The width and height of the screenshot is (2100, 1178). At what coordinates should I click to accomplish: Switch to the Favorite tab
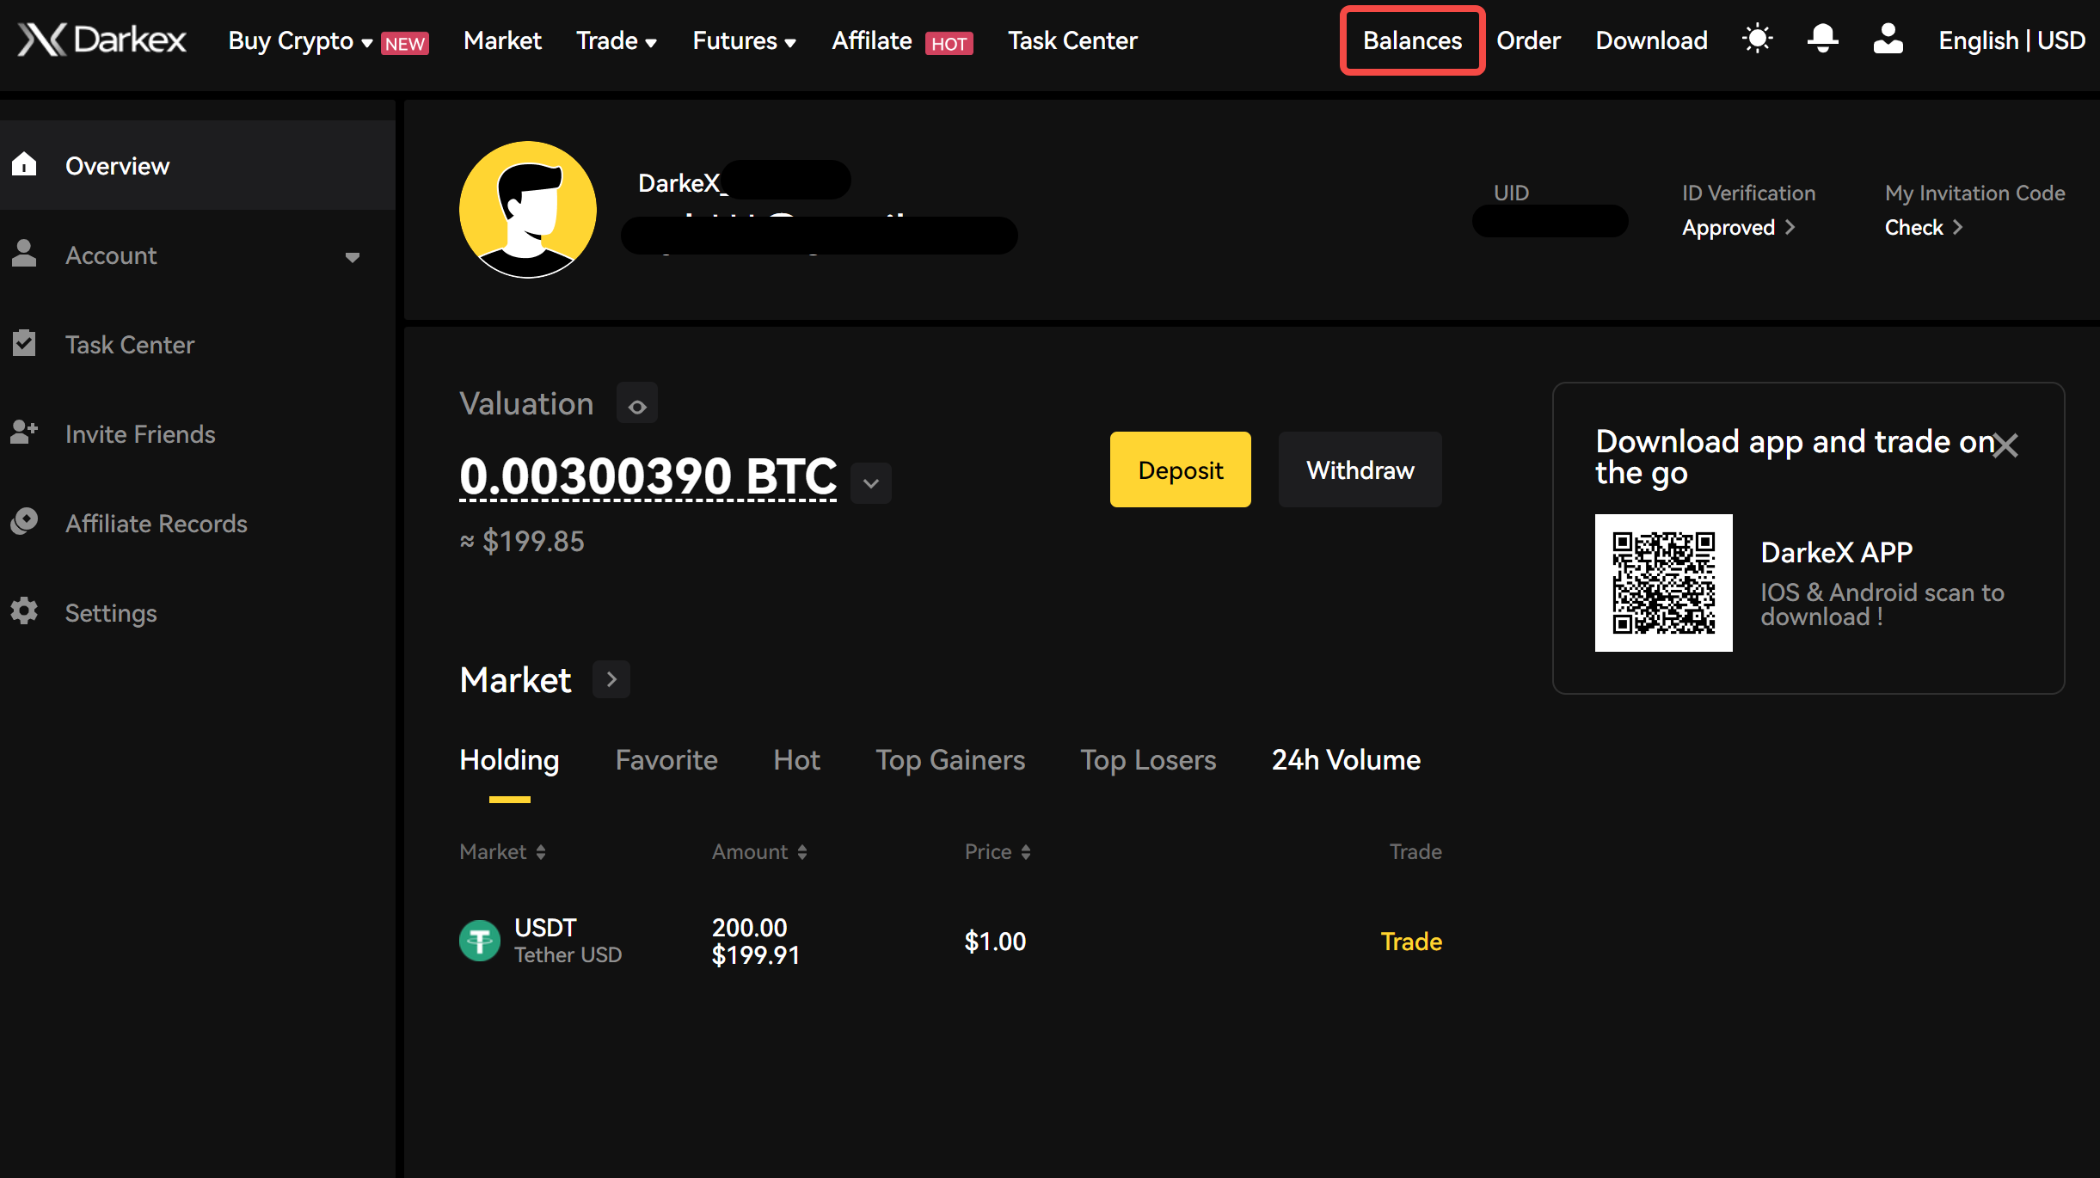[x=666, y=760]
